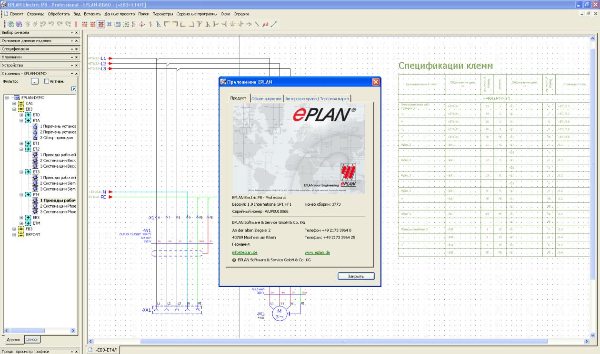The height and width of the screenshot is (354, 600).
Task: Open the Данные проекта menu
Action: point(120,14)
